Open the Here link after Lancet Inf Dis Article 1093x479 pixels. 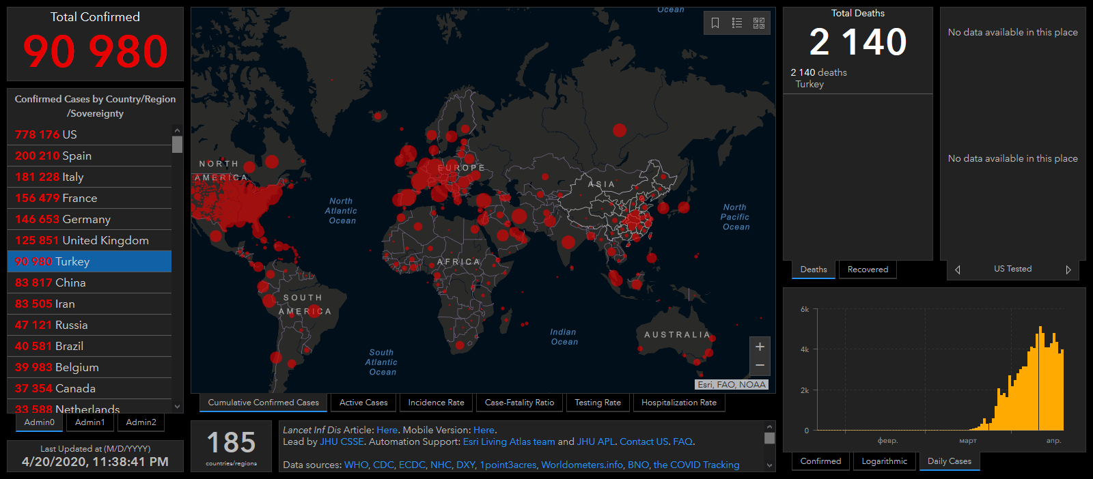click(x=387, y=430)
